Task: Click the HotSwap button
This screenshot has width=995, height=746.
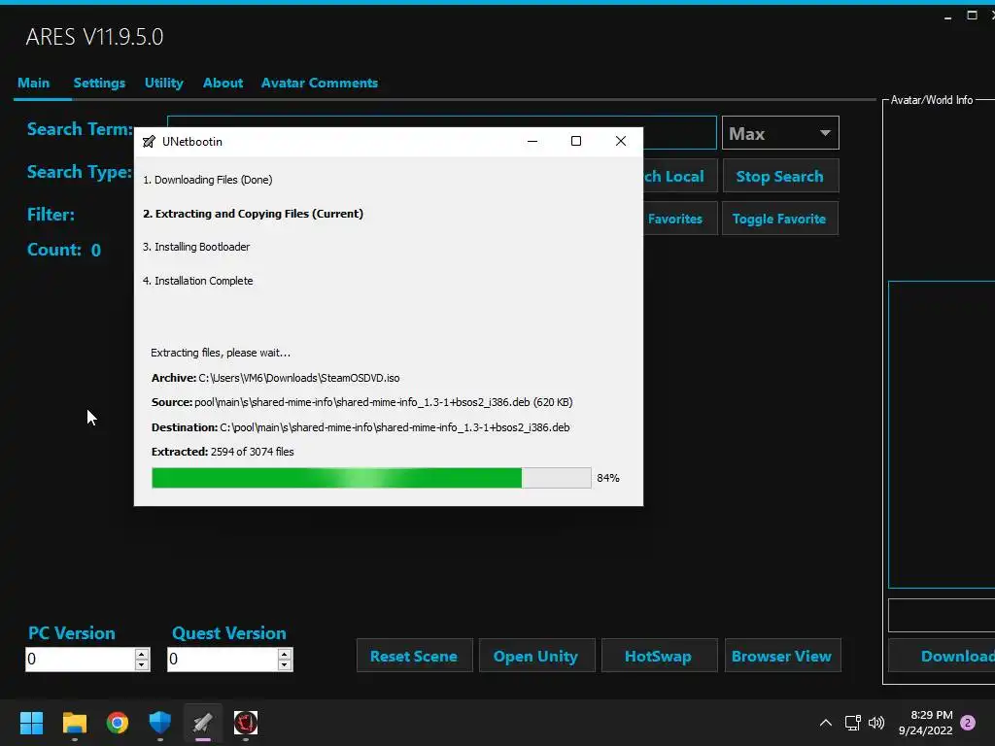Action: [x=659, y=656]
